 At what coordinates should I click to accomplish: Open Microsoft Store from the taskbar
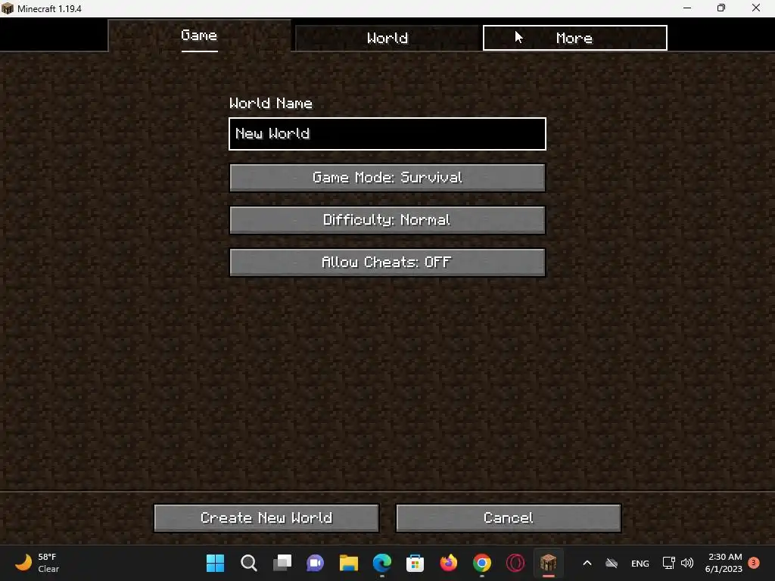point(416,563)
